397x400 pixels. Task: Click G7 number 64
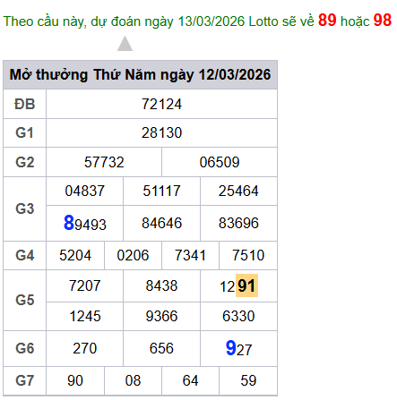click(190, 380)
